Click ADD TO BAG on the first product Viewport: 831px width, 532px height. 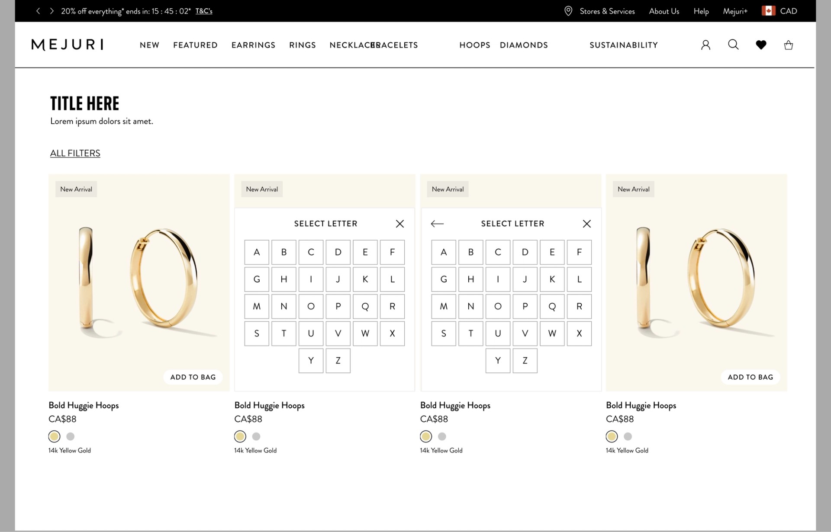click(x=193, y=377)
